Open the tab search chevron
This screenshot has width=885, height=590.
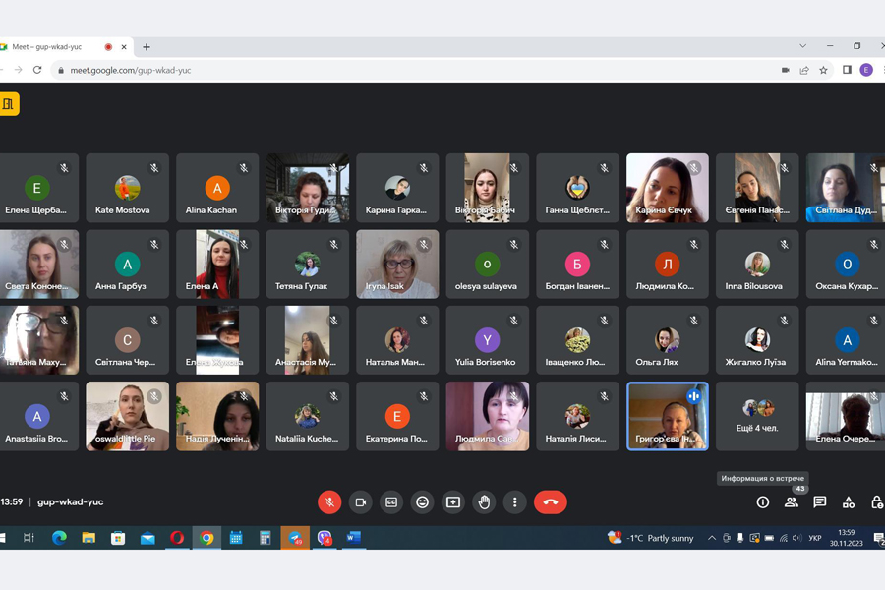click(802, 46)
